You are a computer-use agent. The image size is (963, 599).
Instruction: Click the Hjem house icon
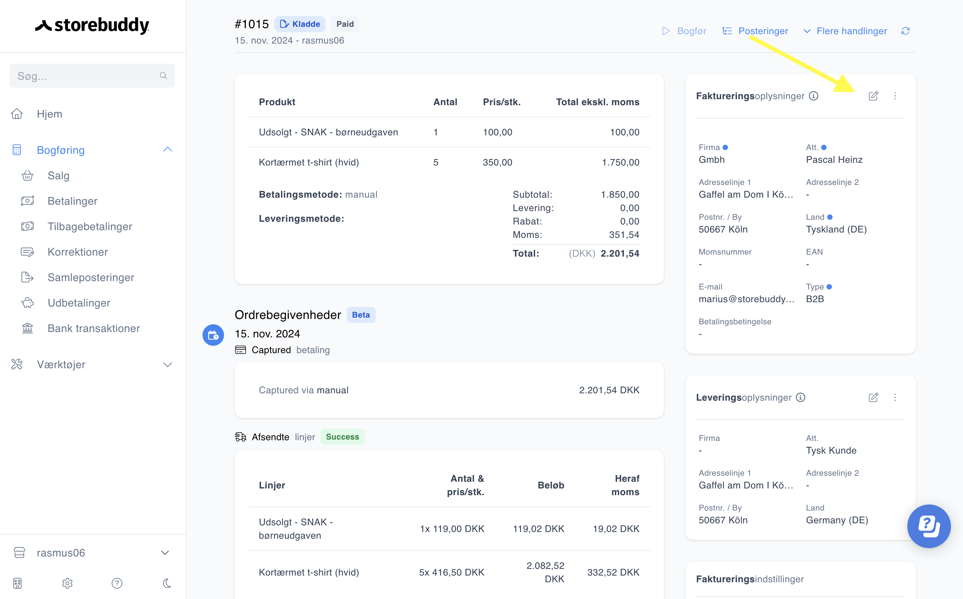coord(17,114)
